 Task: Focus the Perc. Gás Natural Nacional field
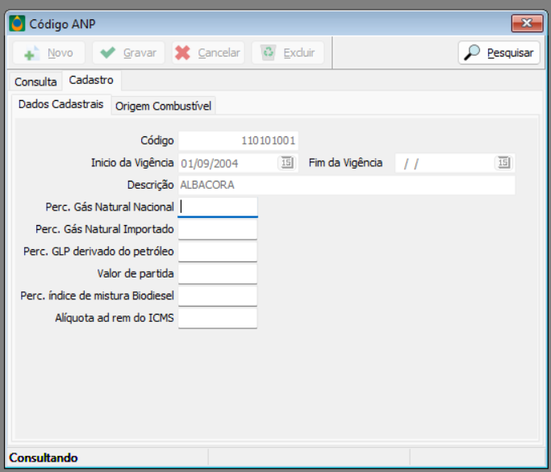tap(218, 207)
